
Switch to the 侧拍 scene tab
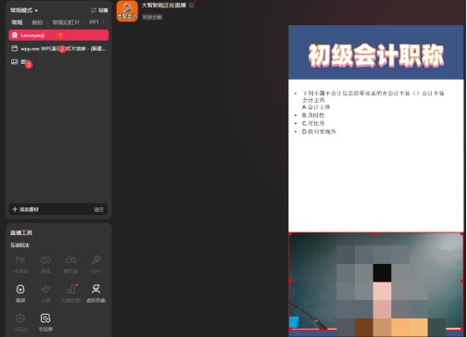coord(37,22)
